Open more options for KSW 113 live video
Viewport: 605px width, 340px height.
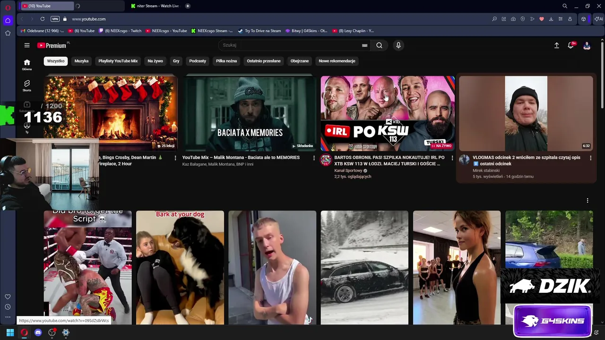point(452,158)
